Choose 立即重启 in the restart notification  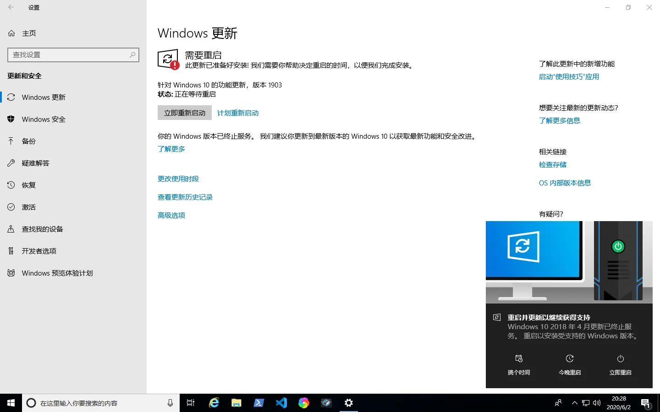click(620, 365)
